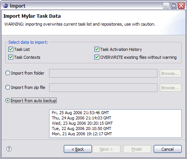The width and height of the screenshot is (187, 159).
Task: Close the Import dialog window
Action: [181, 6]
